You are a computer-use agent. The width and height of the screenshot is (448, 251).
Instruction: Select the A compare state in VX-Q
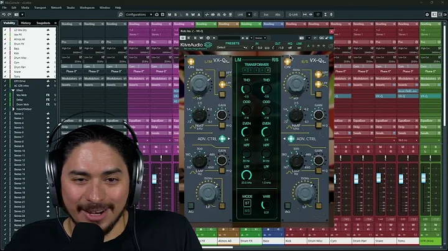(x=308, y=46)
